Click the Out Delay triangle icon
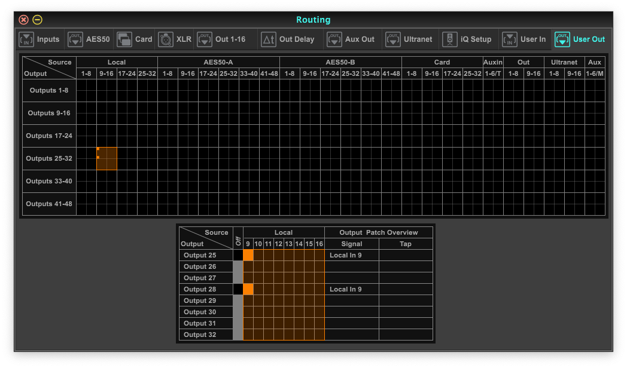The height and width of the screenshot is (368, 627). 269,39
